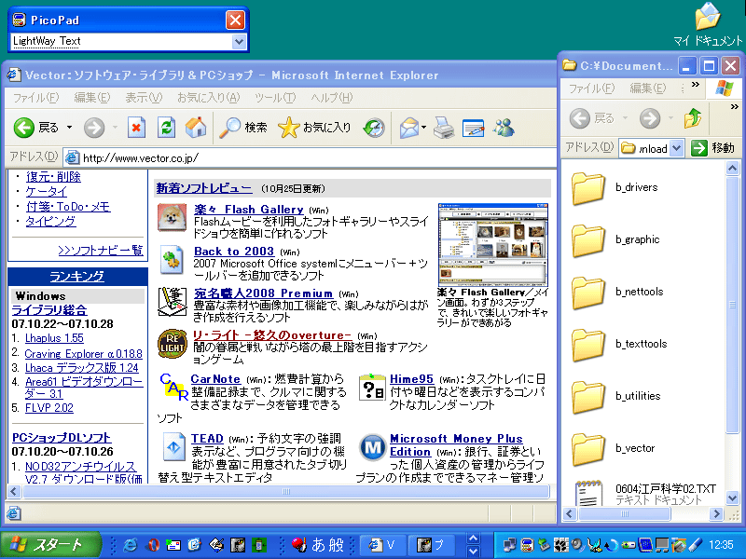Open PicoPad LightWay Text dropdown

click(239, 42)
